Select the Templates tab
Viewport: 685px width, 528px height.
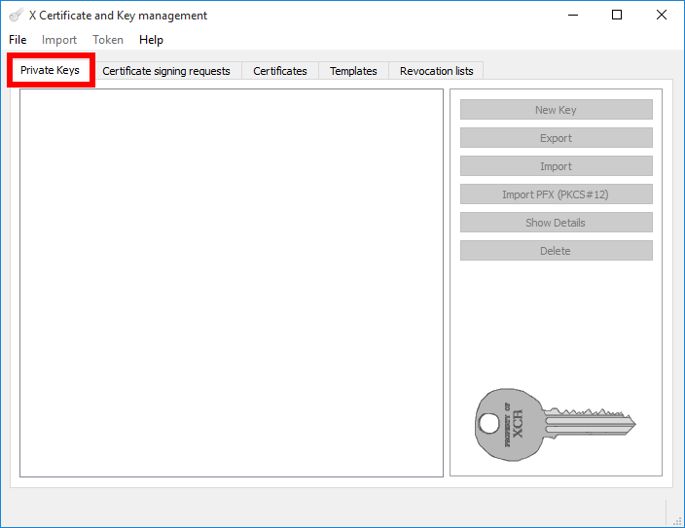(353, 71)
